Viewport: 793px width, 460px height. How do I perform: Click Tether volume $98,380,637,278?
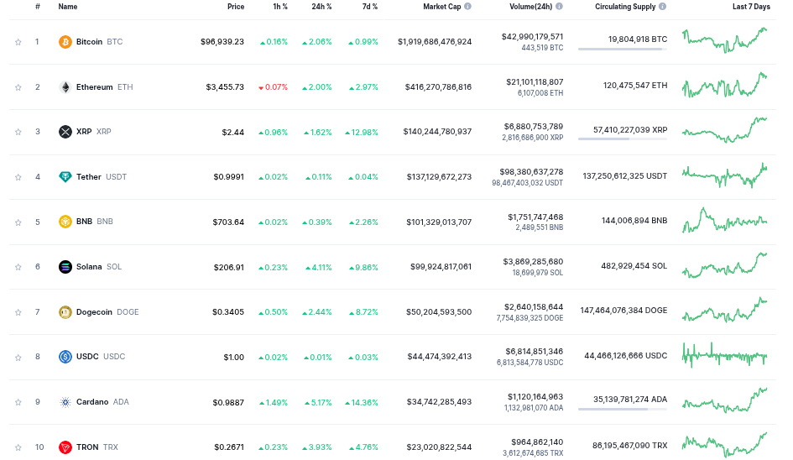[531, 171]
